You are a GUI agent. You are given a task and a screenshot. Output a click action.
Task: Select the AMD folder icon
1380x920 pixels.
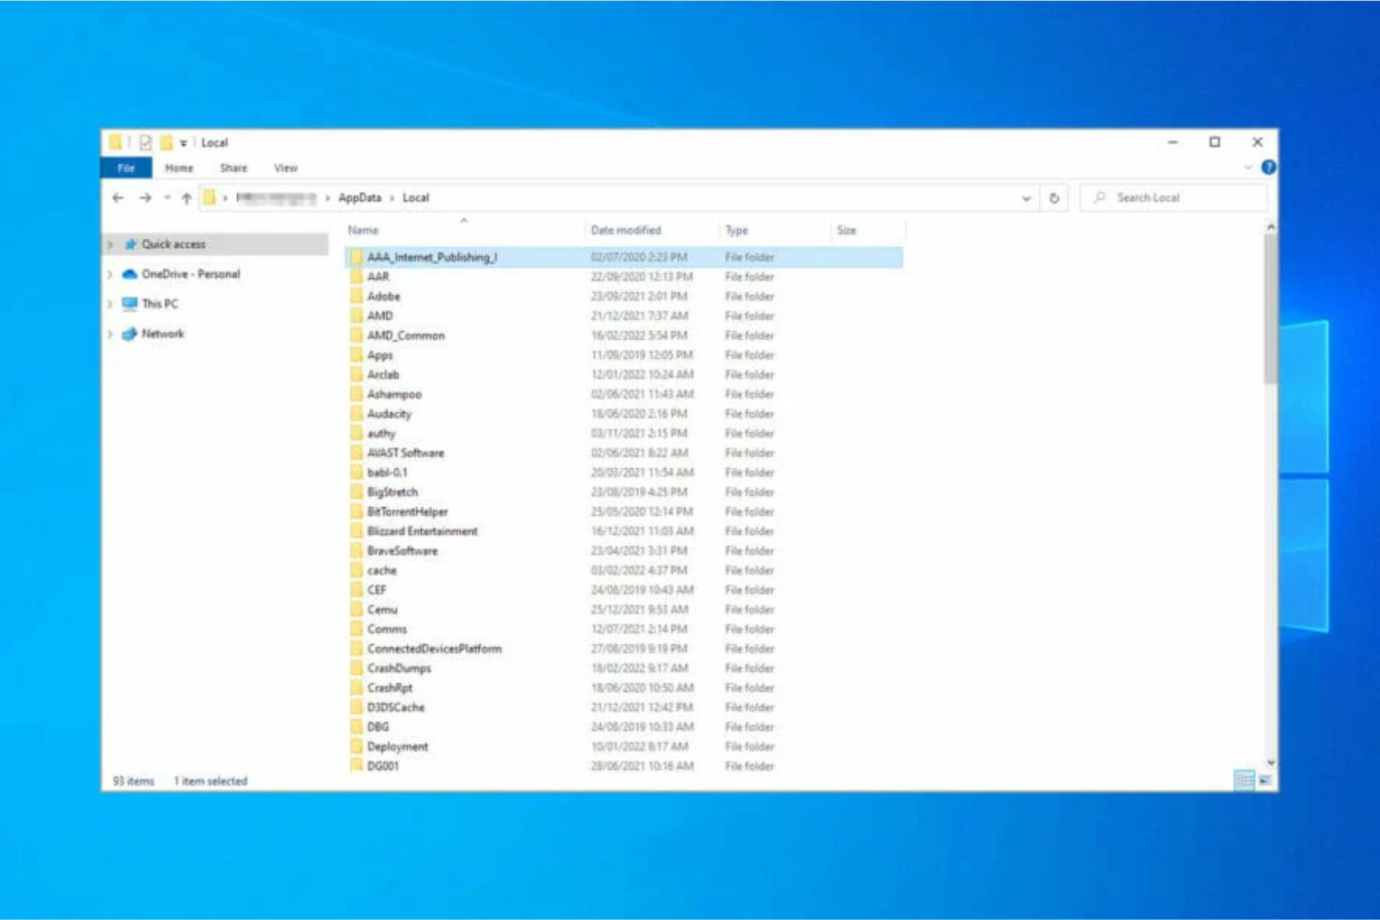coord(356,316)
